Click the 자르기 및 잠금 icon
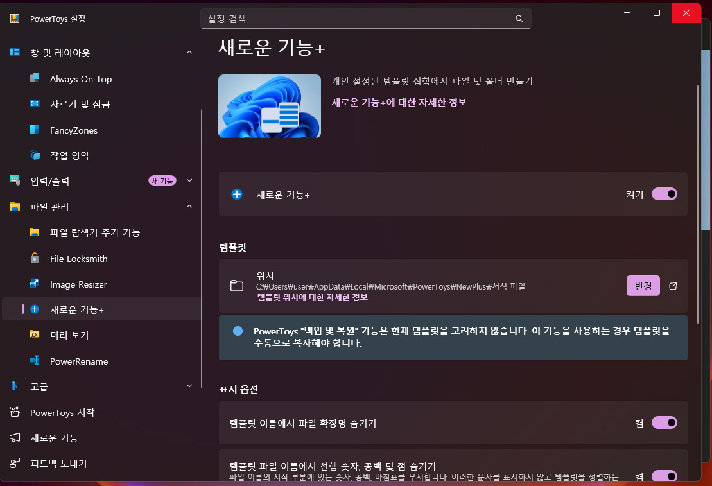 35,103
